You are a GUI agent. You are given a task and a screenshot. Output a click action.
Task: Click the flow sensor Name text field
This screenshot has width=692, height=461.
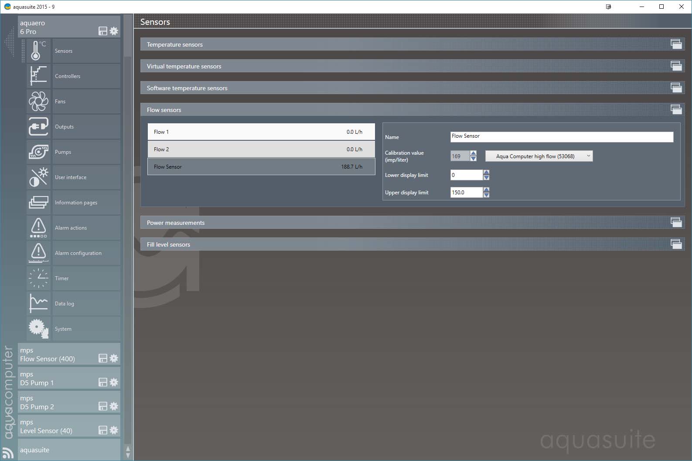pyautogui.click(x=561, y=136)
